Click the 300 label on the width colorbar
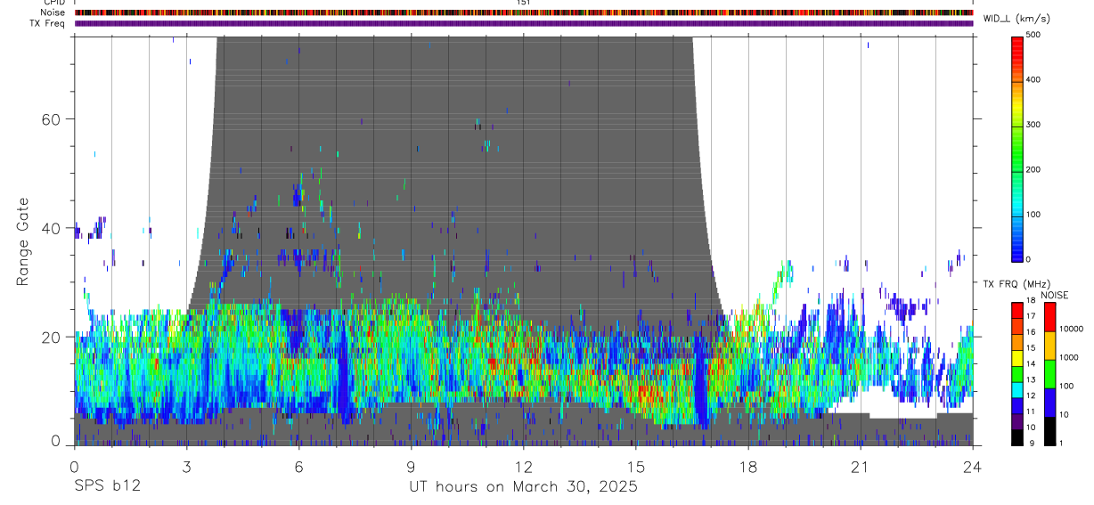The height and width of the screenshot is (505, 1094). [1034, 124]
